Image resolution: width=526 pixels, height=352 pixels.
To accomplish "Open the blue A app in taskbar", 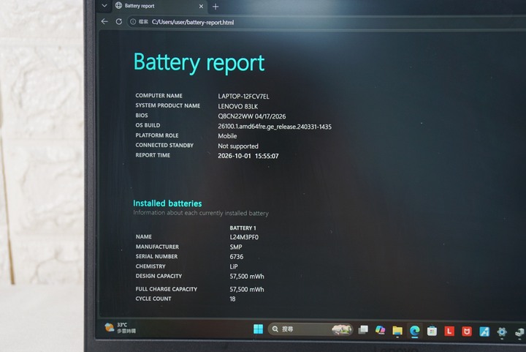I will (484, 332).
